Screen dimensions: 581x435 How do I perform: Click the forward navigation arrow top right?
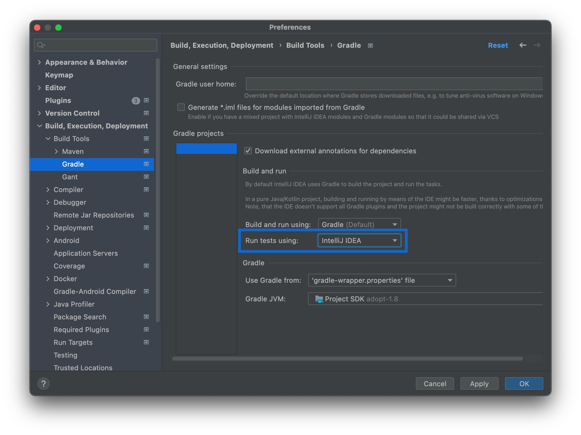pyautogui.click(x=537, y=45)
